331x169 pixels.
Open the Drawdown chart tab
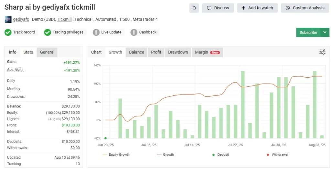coord(178,52)
